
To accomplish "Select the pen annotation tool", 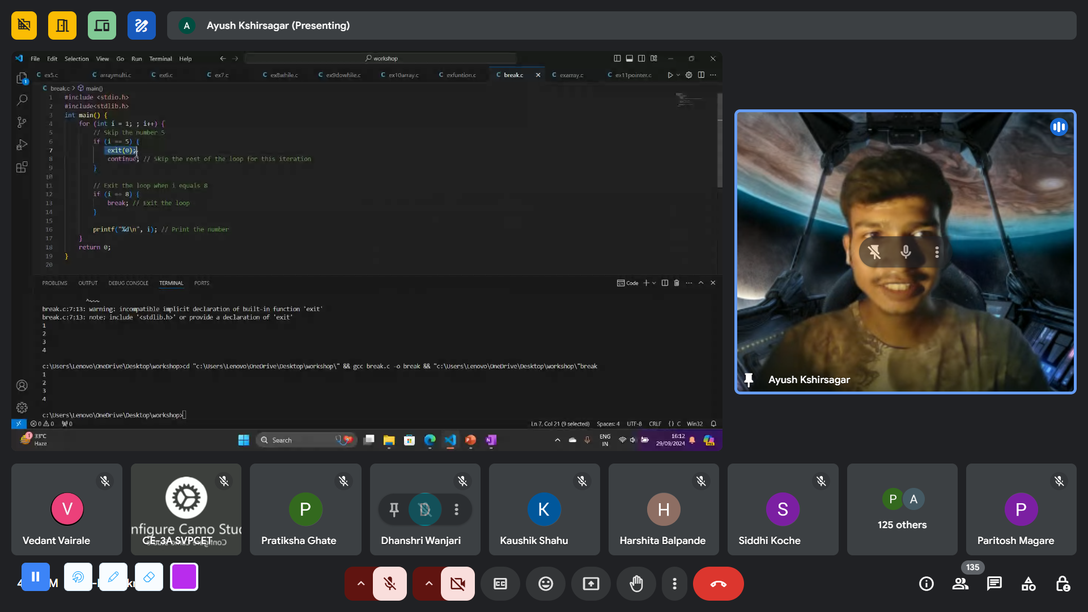I will (113, 577).
